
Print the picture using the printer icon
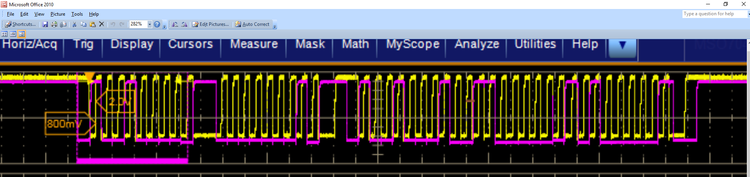point(54,24)
